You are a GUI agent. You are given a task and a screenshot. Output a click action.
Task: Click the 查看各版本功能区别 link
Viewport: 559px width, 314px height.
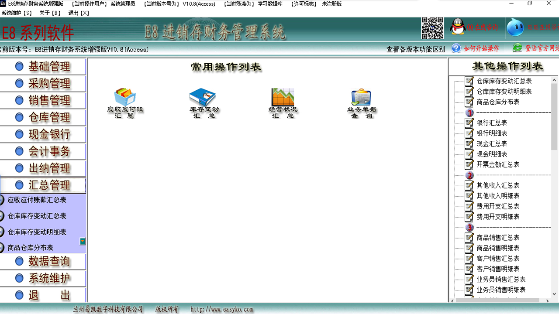pyautogui.click(x=415, y=49)
